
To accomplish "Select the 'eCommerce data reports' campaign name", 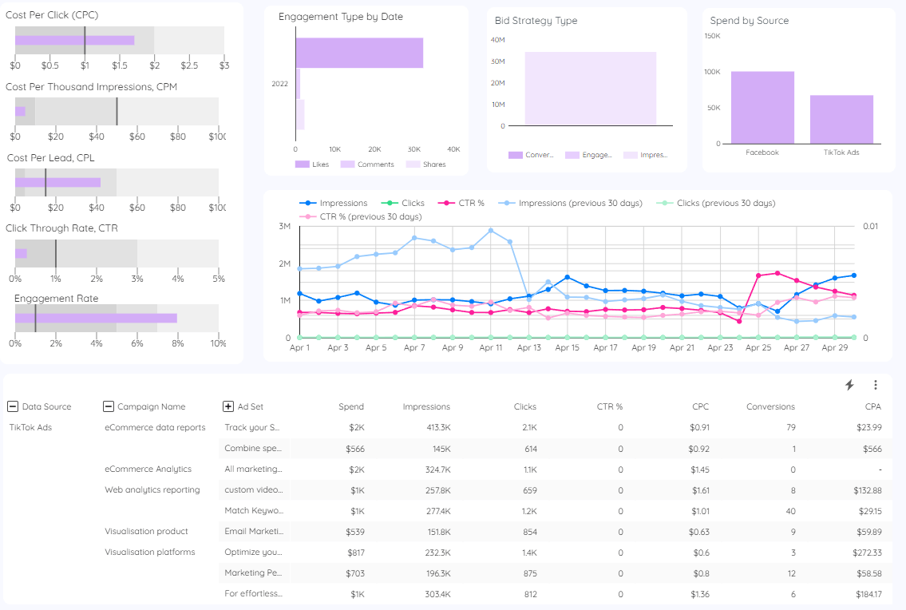I will [155, 427].
